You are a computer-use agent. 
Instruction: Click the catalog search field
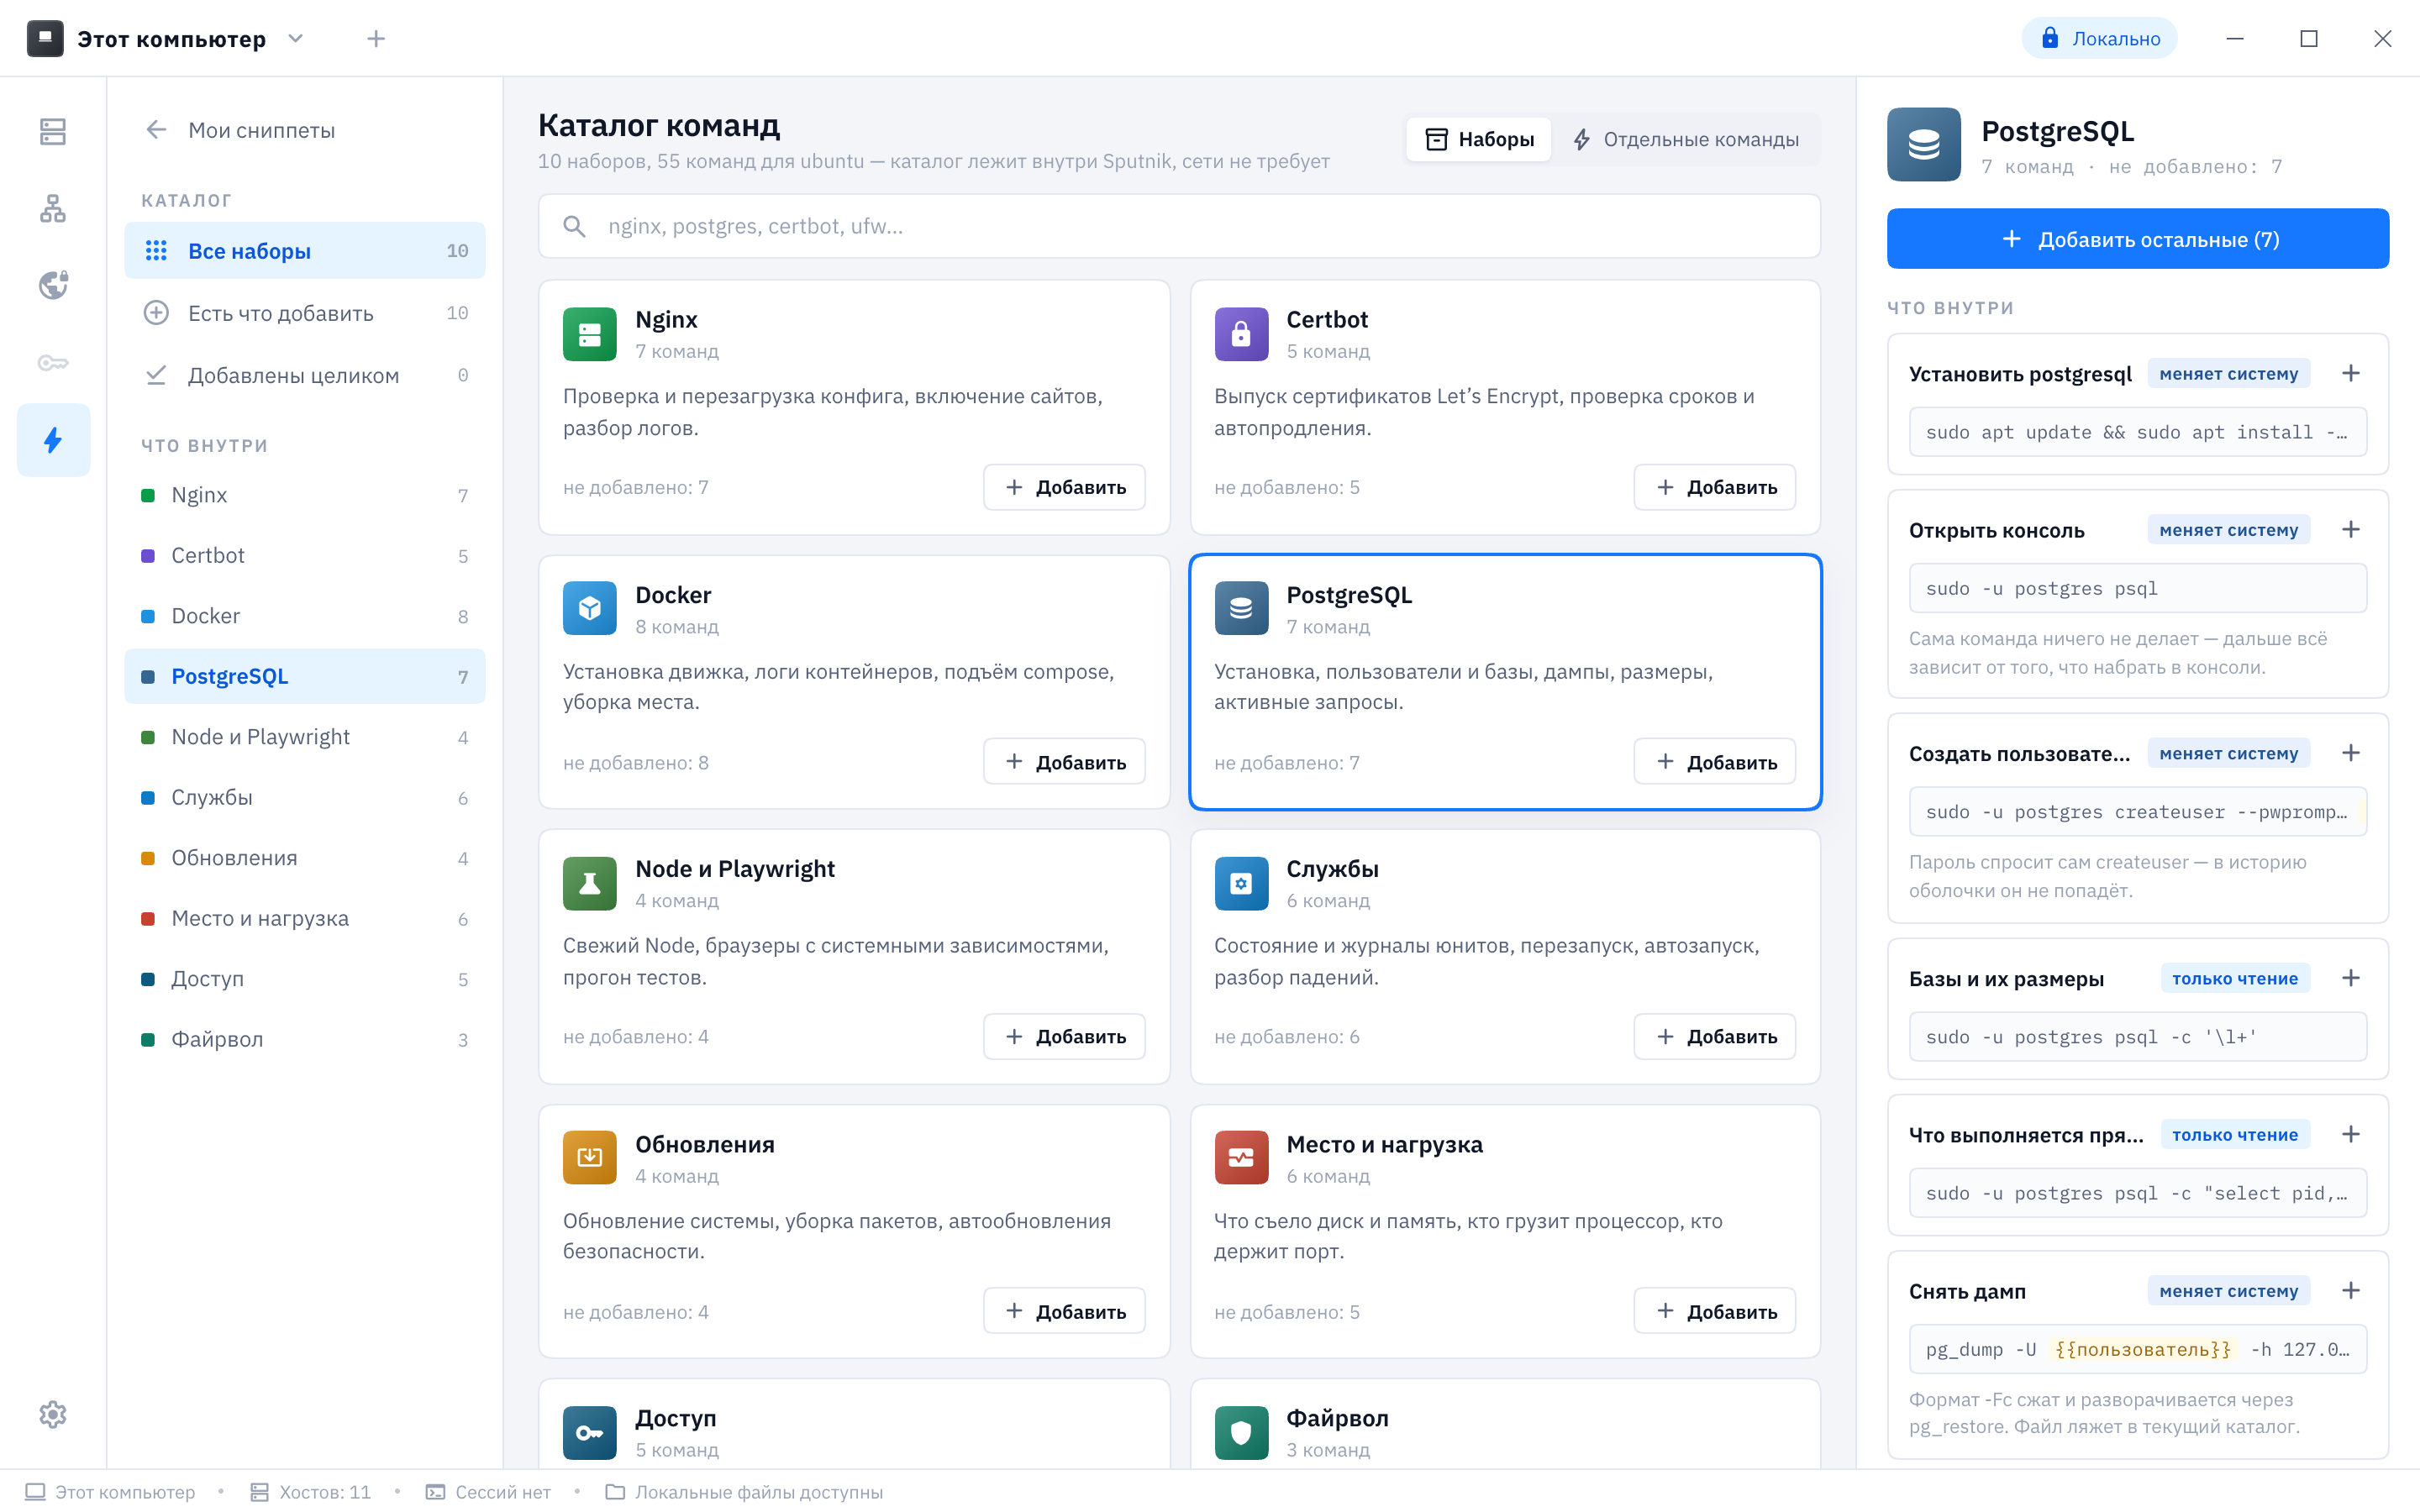[x=1179, y=226]
